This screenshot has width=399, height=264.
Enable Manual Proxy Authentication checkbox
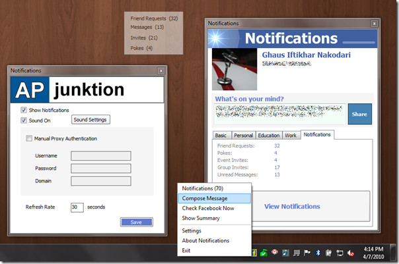coord(29,138)
